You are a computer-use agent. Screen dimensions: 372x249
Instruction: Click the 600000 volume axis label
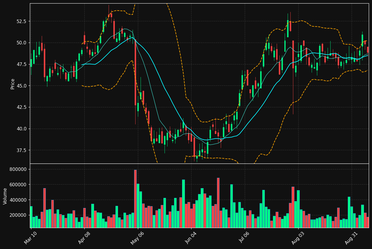click(18, 185)
